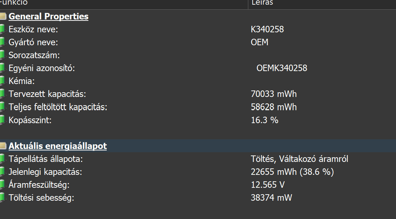Select the Aktuális energiaállapot header row
Viewport: 396px width, 219px height.
click(x=57, y=146)
